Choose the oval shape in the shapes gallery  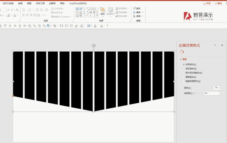(94, 9)
